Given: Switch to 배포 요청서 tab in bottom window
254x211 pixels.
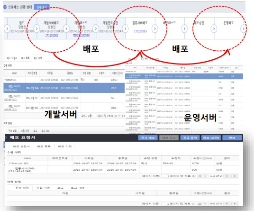Looking at the screenshot, I should (21, 147).
